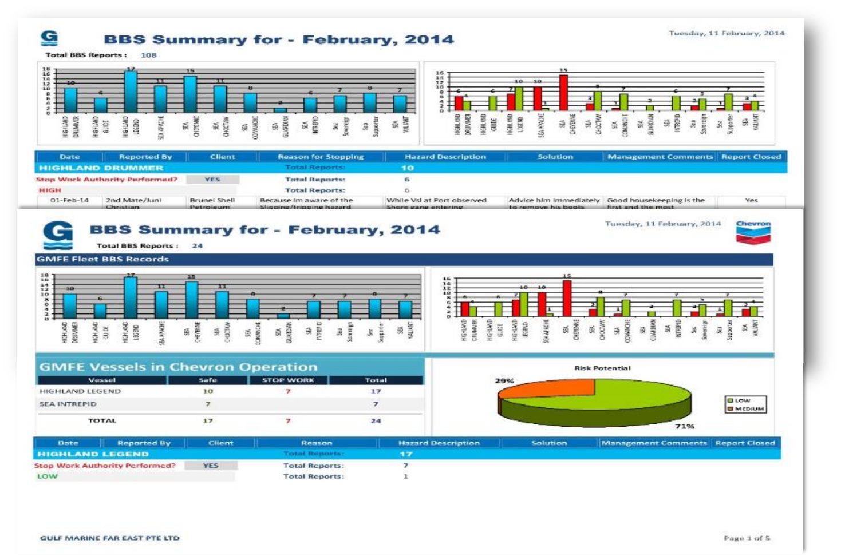Select GMFE Vessels in Chevron Operation header

pos(178,367)
